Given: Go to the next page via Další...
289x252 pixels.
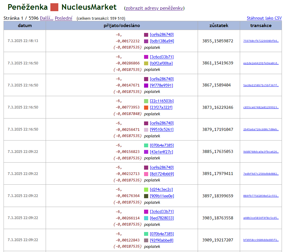Looking at the screenshot, I should click(x=47, y=18).
